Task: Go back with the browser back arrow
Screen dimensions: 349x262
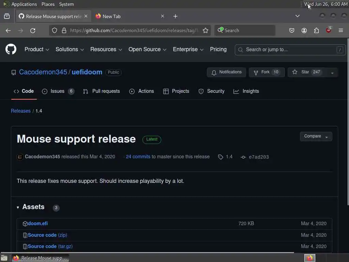Action: [x=8, y=30]
